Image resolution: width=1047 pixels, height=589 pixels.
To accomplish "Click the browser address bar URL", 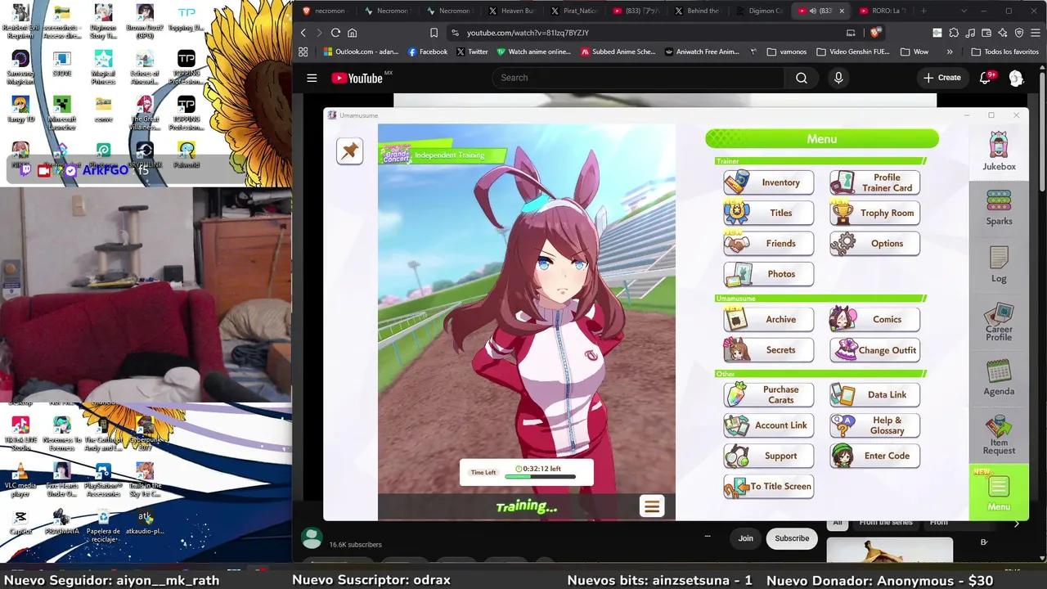I will pyautogui.click(x=528, y=33).
